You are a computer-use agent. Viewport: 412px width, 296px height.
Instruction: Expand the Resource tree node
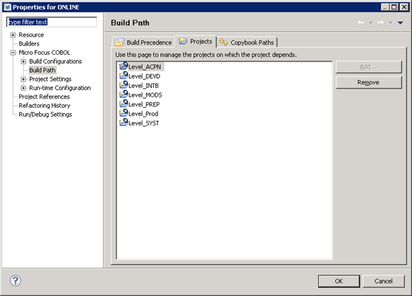point(13,35)
